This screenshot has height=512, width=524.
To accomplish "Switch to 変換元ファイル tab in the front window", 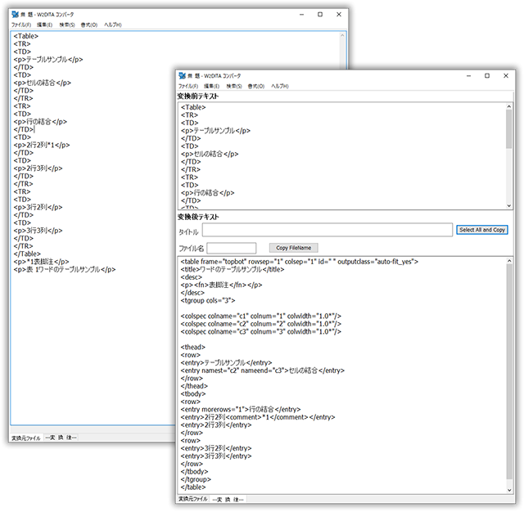I will (193, 499).
